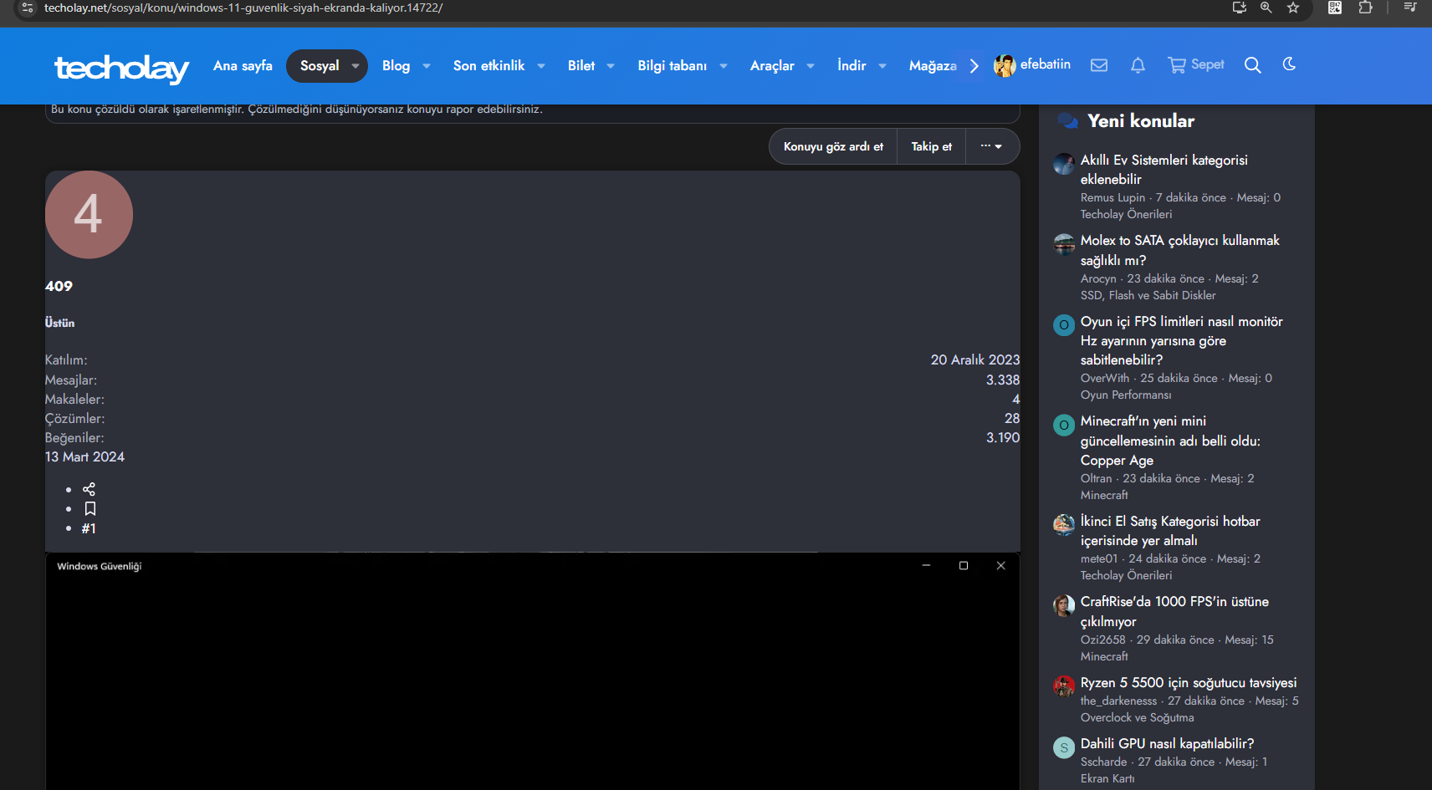1432x790 pixels.
Task: Go to Ana sayfa
Action: pyautogui.click(x=243, y=66)
